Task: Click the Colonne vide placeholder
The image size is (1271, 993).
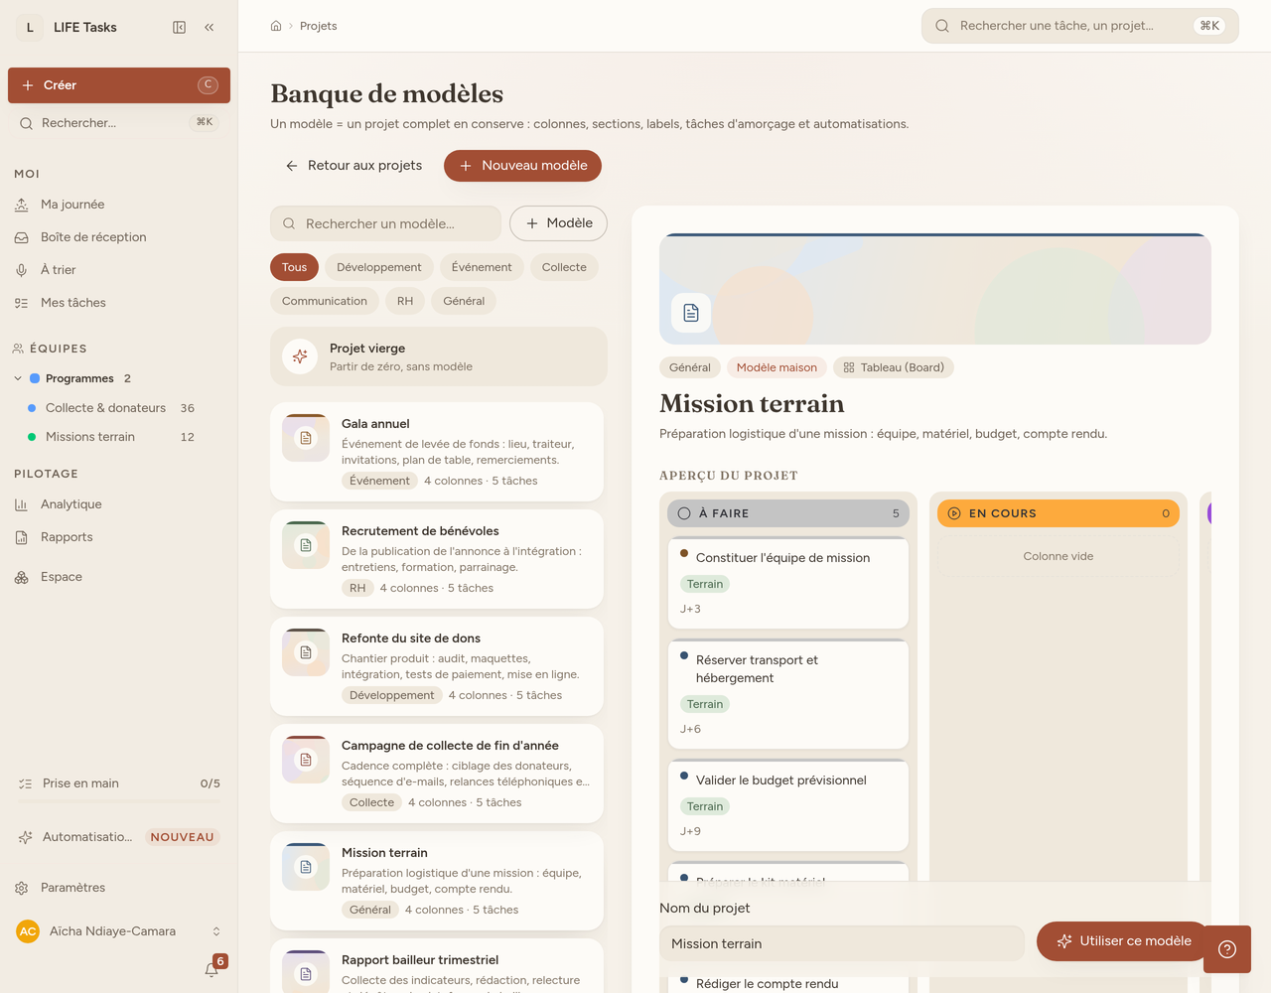Action: (x=1059, y=556)
